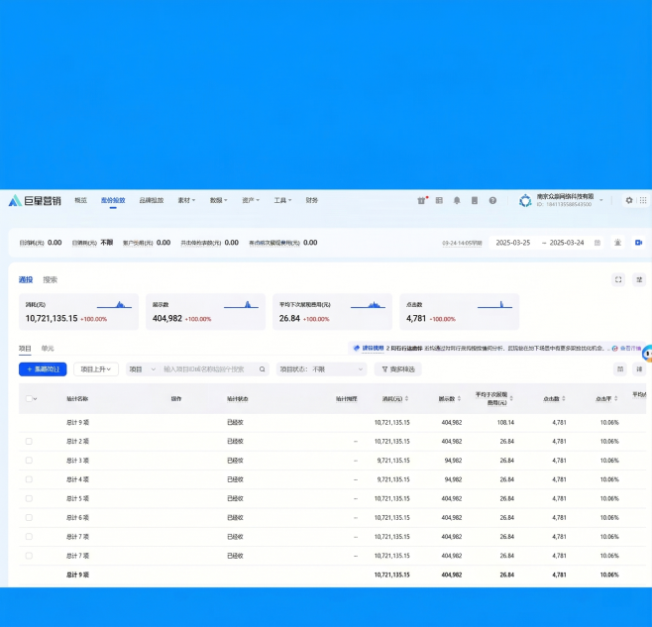Click the search magnifier in project search box
Screen dimensions: 652x627
[263, 369]
